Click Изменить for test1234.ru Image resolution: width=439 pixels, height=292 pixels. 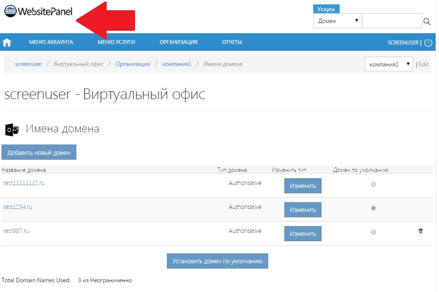click(302, 210)
